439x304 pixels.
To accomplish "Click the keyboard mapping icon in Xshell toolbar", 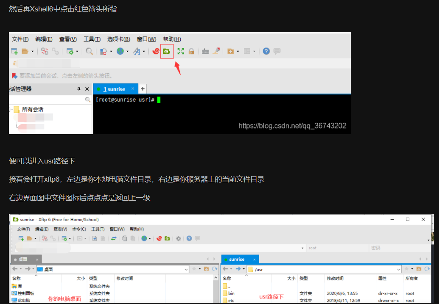I will coord(205,51).
